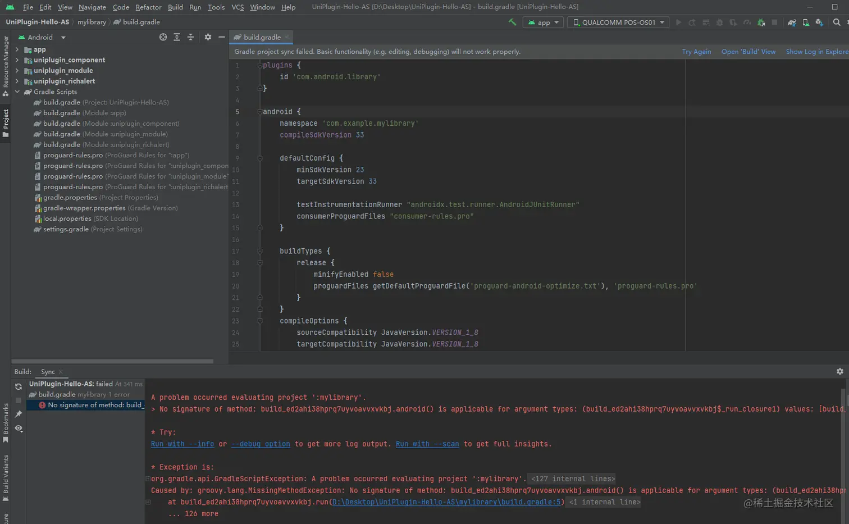Click the Search Everywhere magnifier icon

pos(837,22)
